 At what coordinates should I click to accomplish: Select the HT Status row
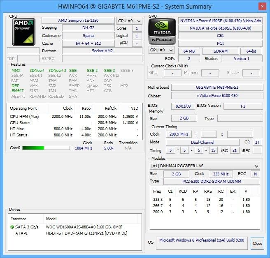(74, 135)
